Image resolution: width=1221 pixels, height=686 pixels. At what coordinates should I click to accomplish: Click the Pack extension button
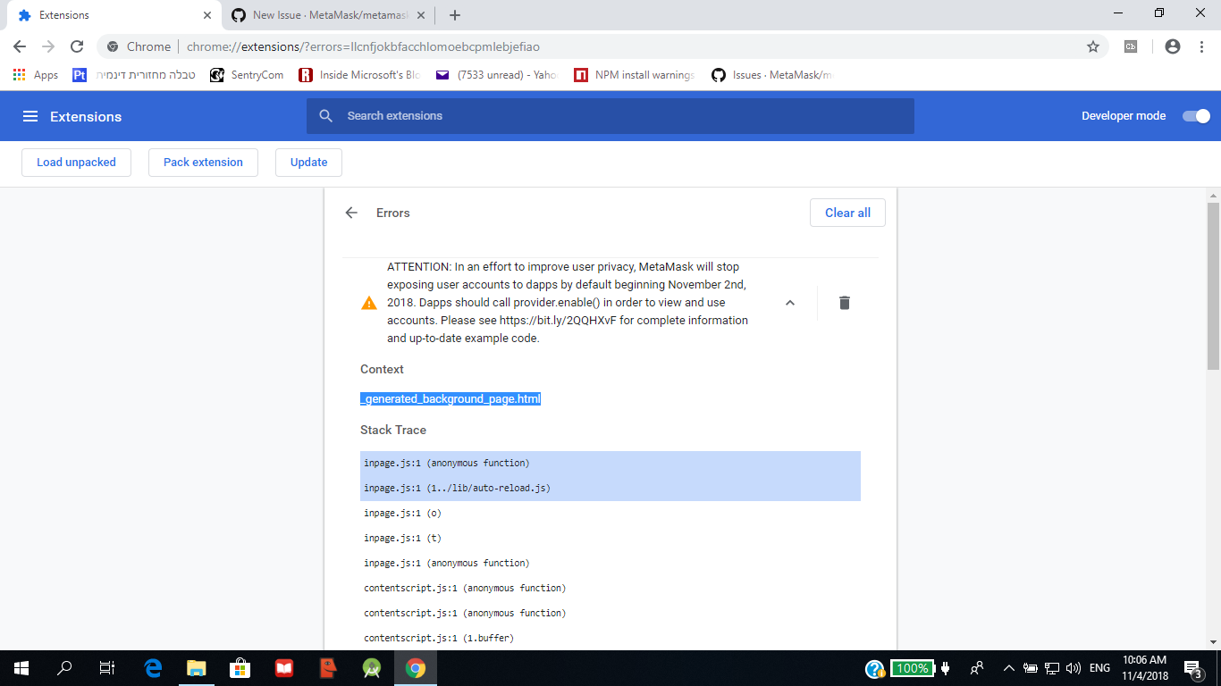(203, 162)
